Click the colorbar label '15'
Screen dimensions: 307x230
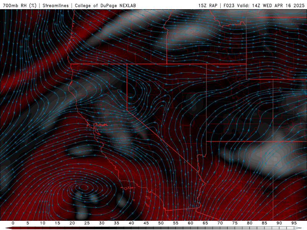[57, 223]
